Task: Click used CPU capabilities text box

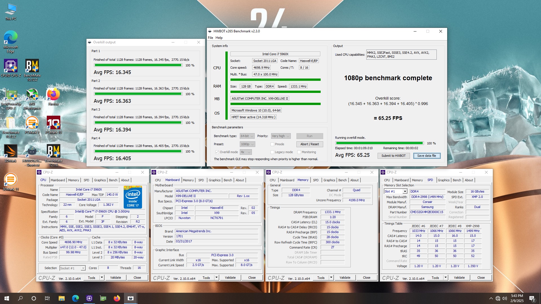Action: click(x=401, y=55)
